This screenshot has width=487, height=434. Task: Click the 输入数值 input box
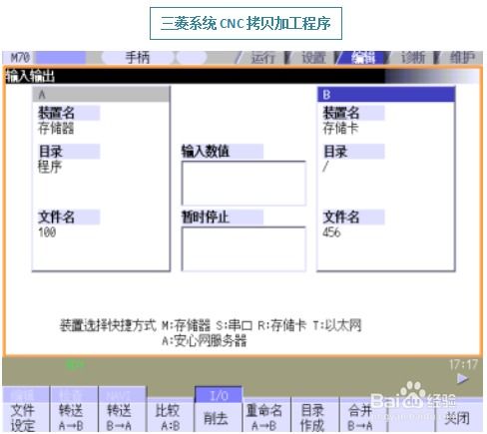(x=243, y=184)
